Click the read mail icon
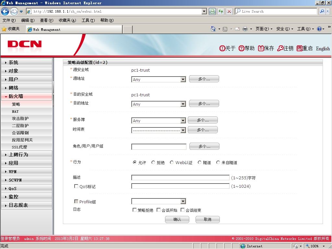This screenshot has height=249, width=332. coord(237,29)
